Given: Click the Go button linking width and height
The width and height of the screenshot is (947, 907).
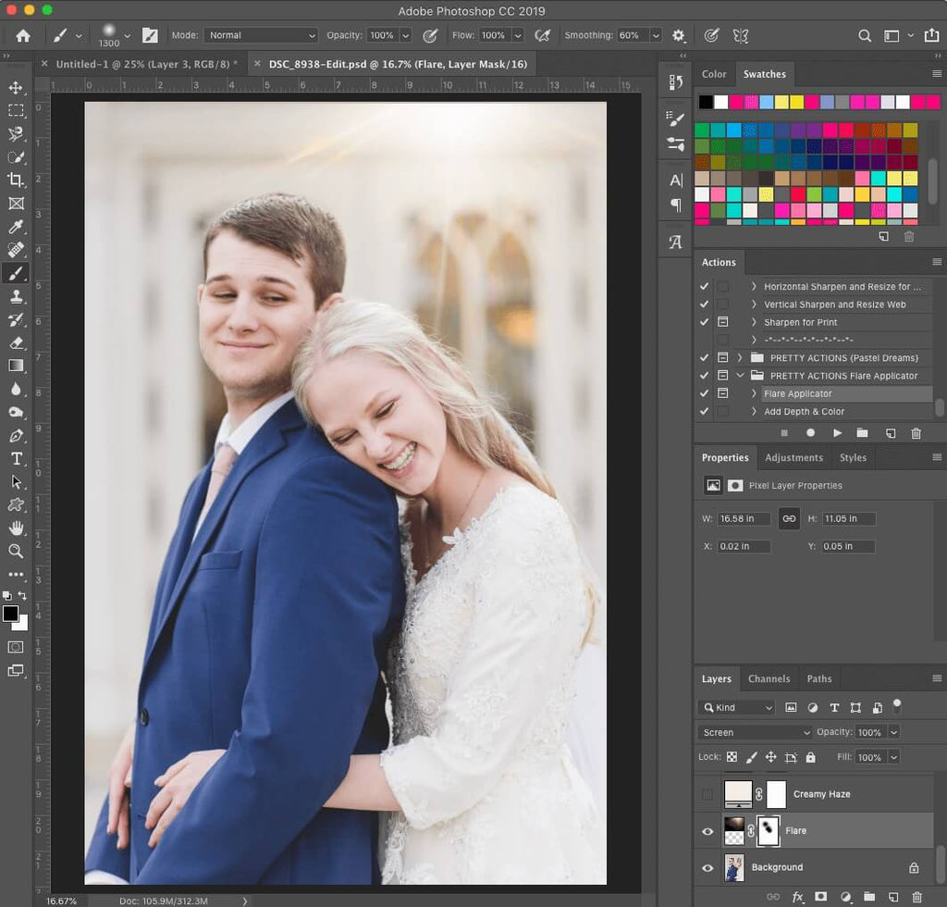Looking at the screenshot, I should click(x=789, y=518).
